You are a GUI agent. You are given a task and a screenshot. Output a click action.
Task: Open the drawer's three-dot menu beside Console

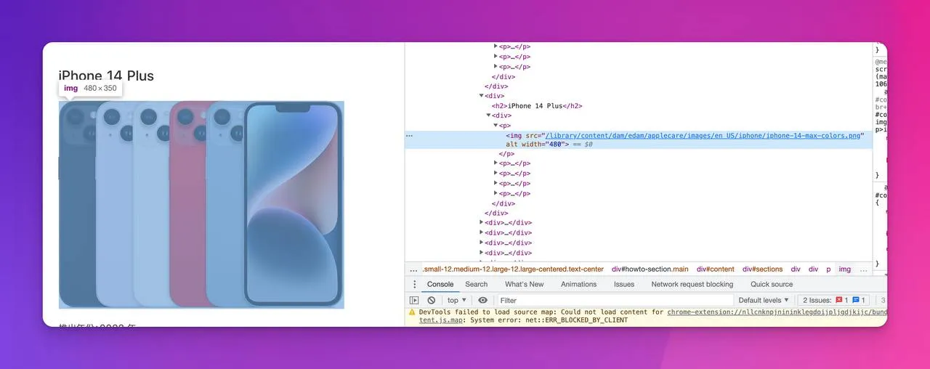[x=414, y=284]
